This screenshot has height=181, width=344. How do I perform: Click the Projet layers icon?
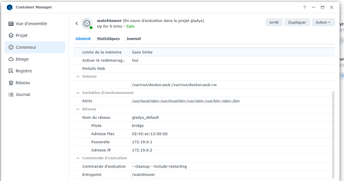click(x=11, y=35)
